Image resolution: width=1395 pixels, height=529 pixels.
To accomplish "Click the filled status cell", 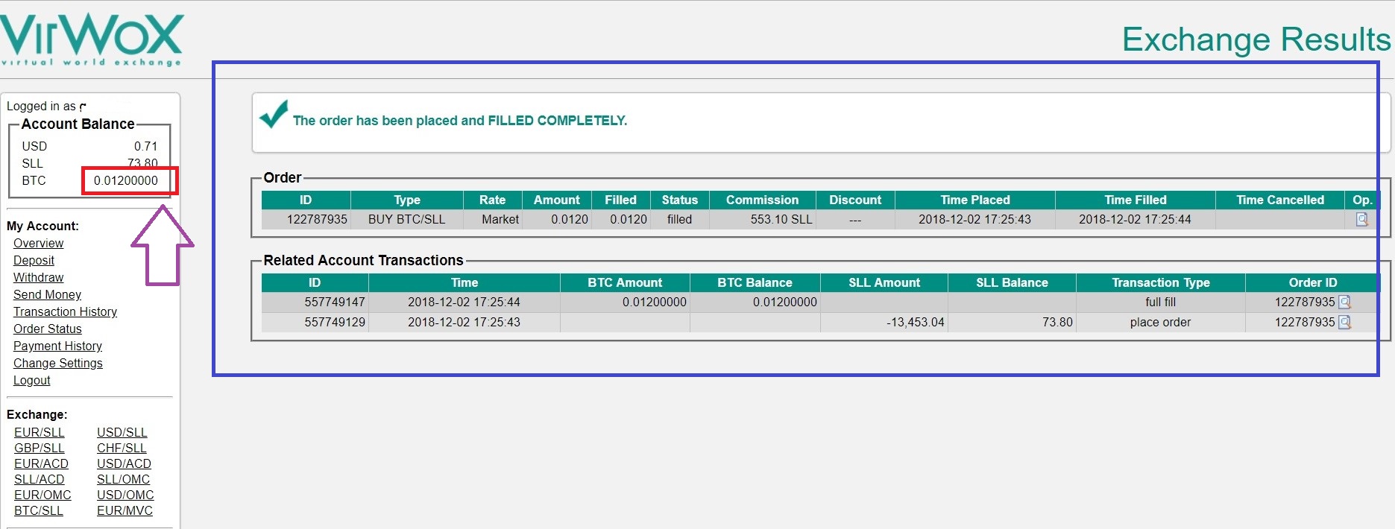I will point(679,219).
